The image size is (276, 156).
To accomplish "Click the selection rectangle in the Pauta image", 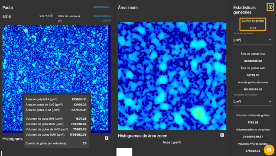I will tap(56, 79).
